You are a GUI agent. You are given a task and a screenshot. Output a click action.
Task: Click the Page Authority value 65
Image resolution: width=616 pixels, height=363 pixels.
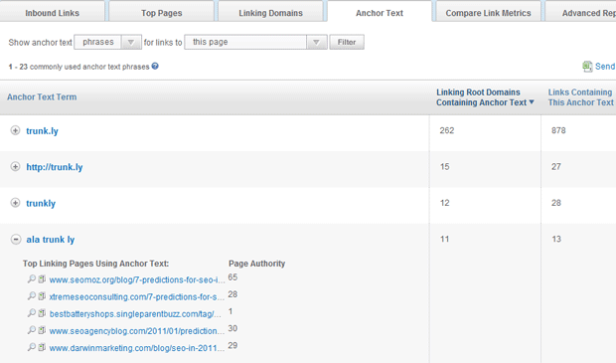[x=232, y=277]
